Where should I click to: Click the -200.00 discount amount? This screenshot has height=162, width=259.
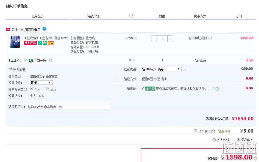point(247,68)
